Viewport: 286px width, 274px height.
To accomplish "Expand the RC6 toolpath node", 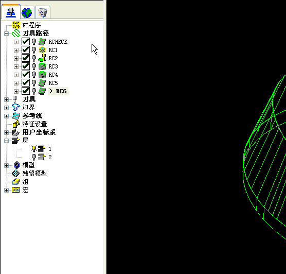I will click(x=16, y=91).
